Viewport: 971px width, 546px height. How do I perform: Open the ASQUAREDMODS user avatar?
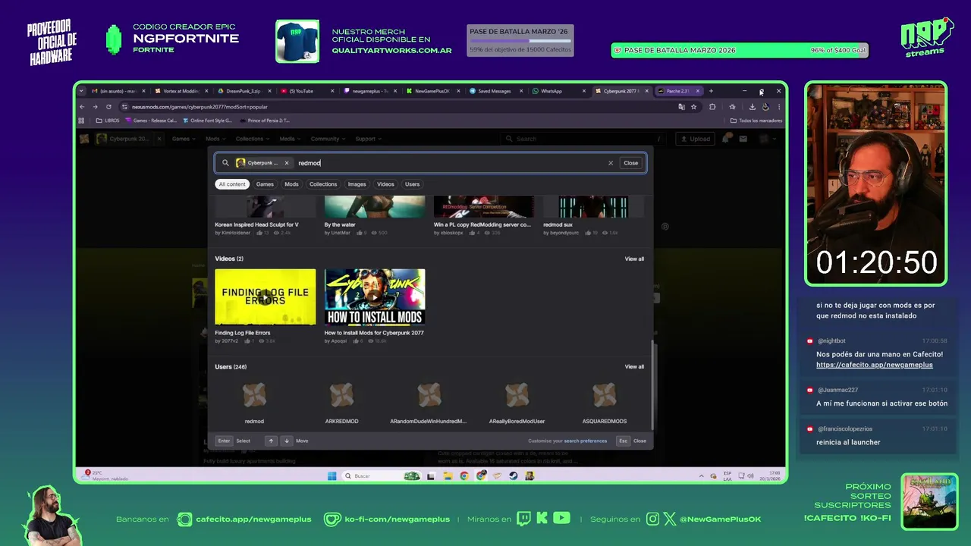coord(605,395)
